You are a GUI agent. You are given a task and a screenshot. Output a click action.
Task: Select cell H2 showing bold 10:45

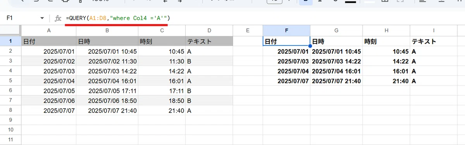point(386,51)
